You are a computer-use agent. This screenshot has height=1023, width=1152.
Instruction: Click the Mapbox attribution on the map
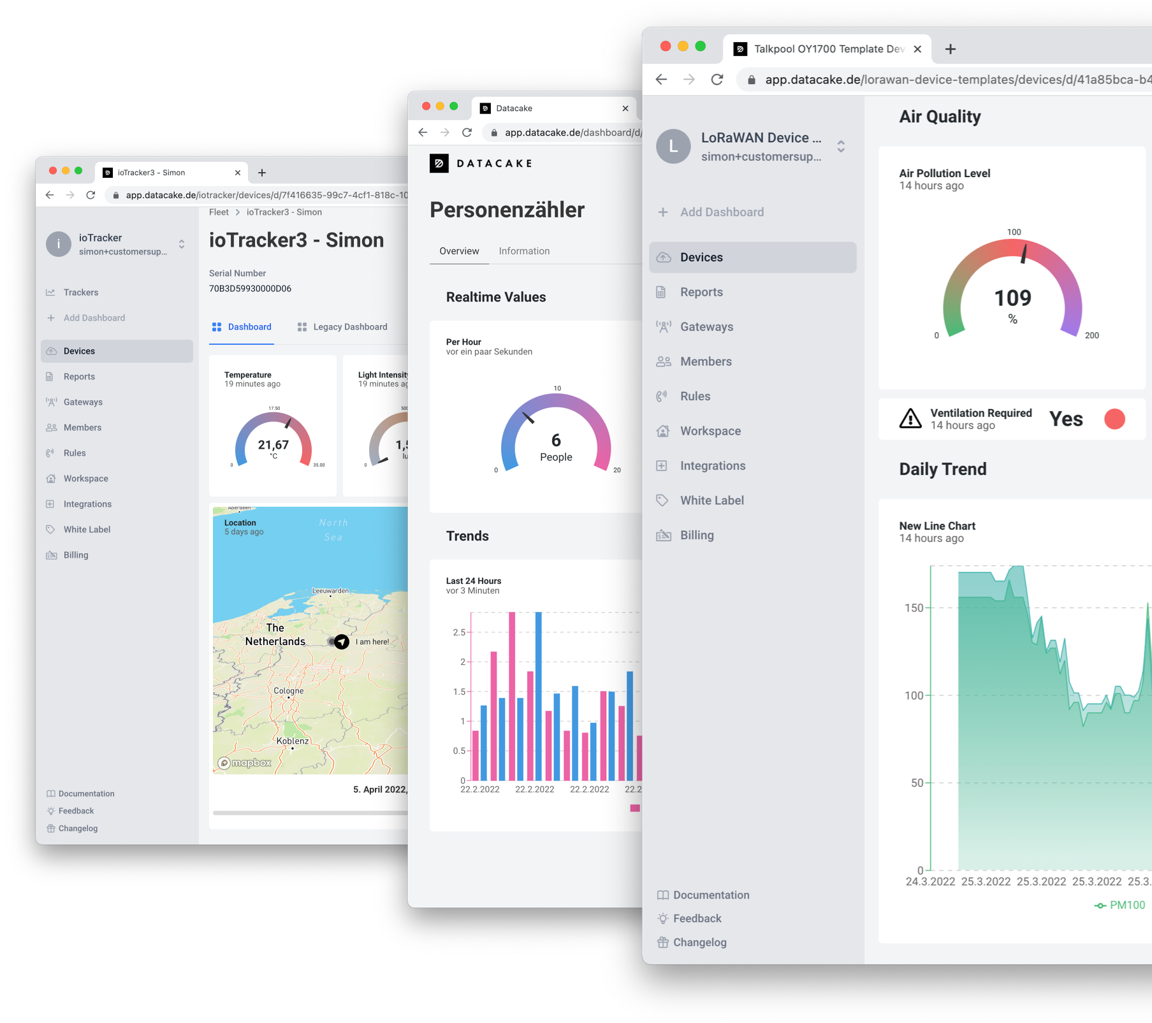(x=245, y=762)
